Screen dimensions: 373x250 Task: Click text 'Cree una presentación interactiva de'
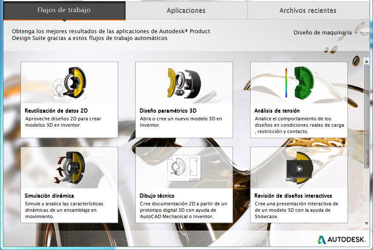296,204
